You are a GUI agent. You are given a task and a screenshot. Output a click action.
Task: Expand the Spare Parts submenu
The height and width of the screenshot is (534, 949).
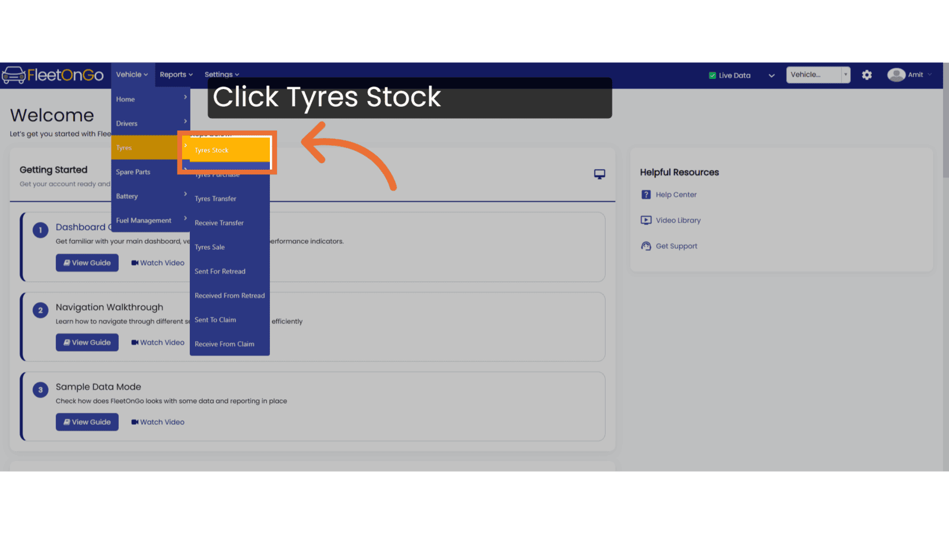(151, 172)
